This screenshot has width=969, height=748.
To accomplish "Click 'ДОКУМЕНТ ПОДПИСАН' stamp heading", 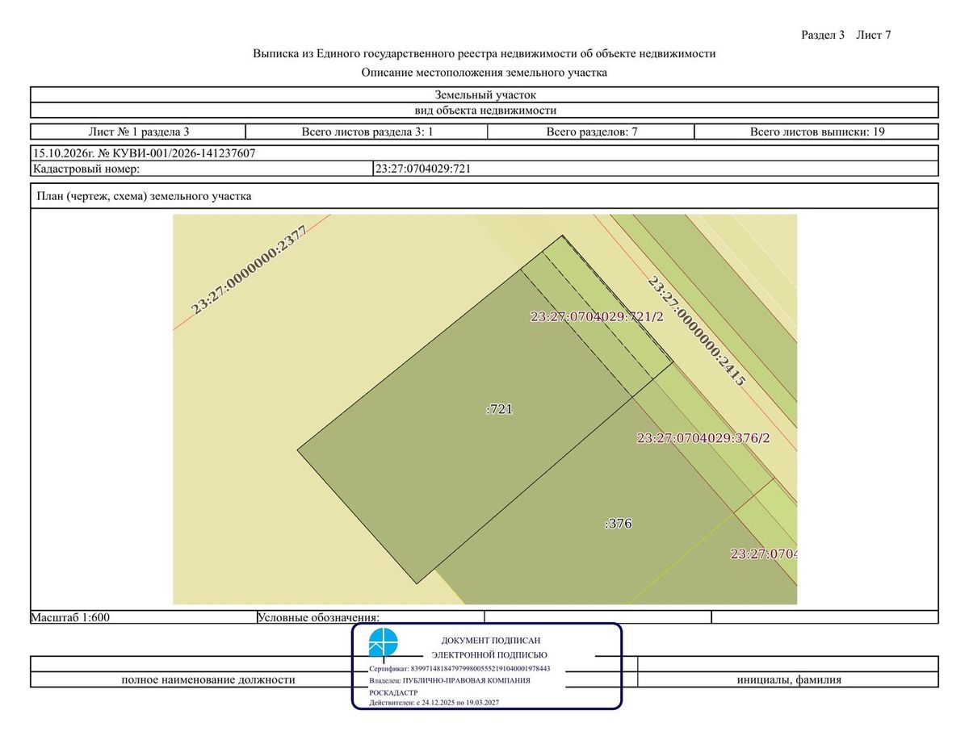I will click(491, 640).
